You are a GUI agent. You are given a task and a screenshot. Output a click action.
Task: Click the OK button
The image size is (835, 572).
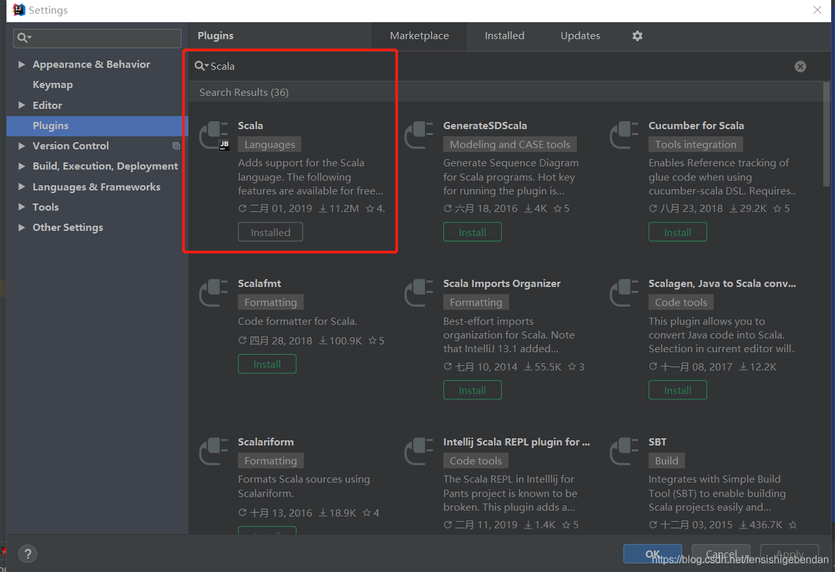tap(652, 554)
